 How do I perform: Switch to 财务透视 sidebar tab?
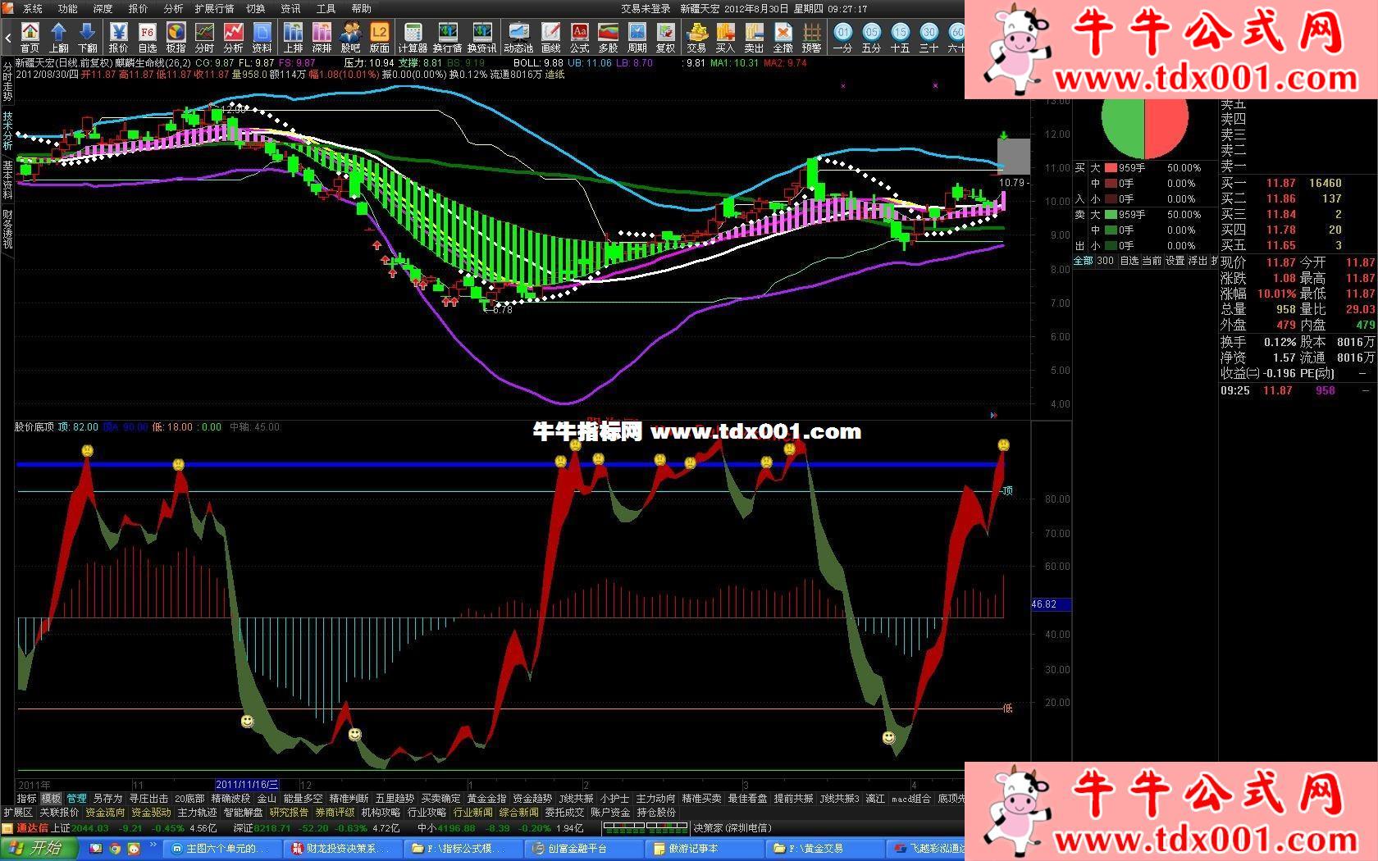point(7,229)
